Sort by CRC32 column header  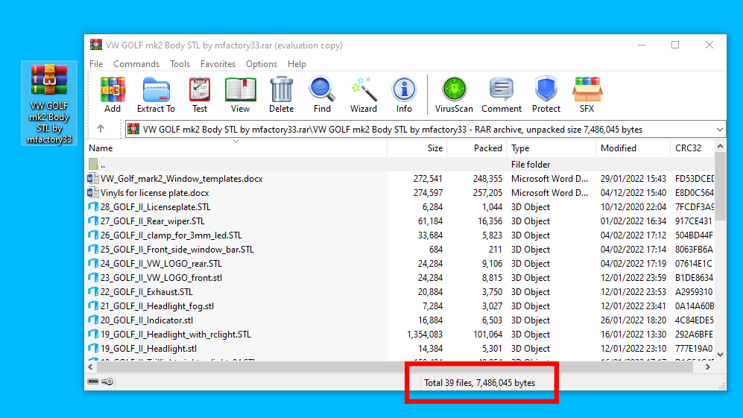point(692,148)
